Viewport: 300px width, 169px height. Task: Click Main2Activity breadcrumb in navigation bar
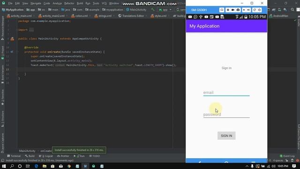coord(136,9)
